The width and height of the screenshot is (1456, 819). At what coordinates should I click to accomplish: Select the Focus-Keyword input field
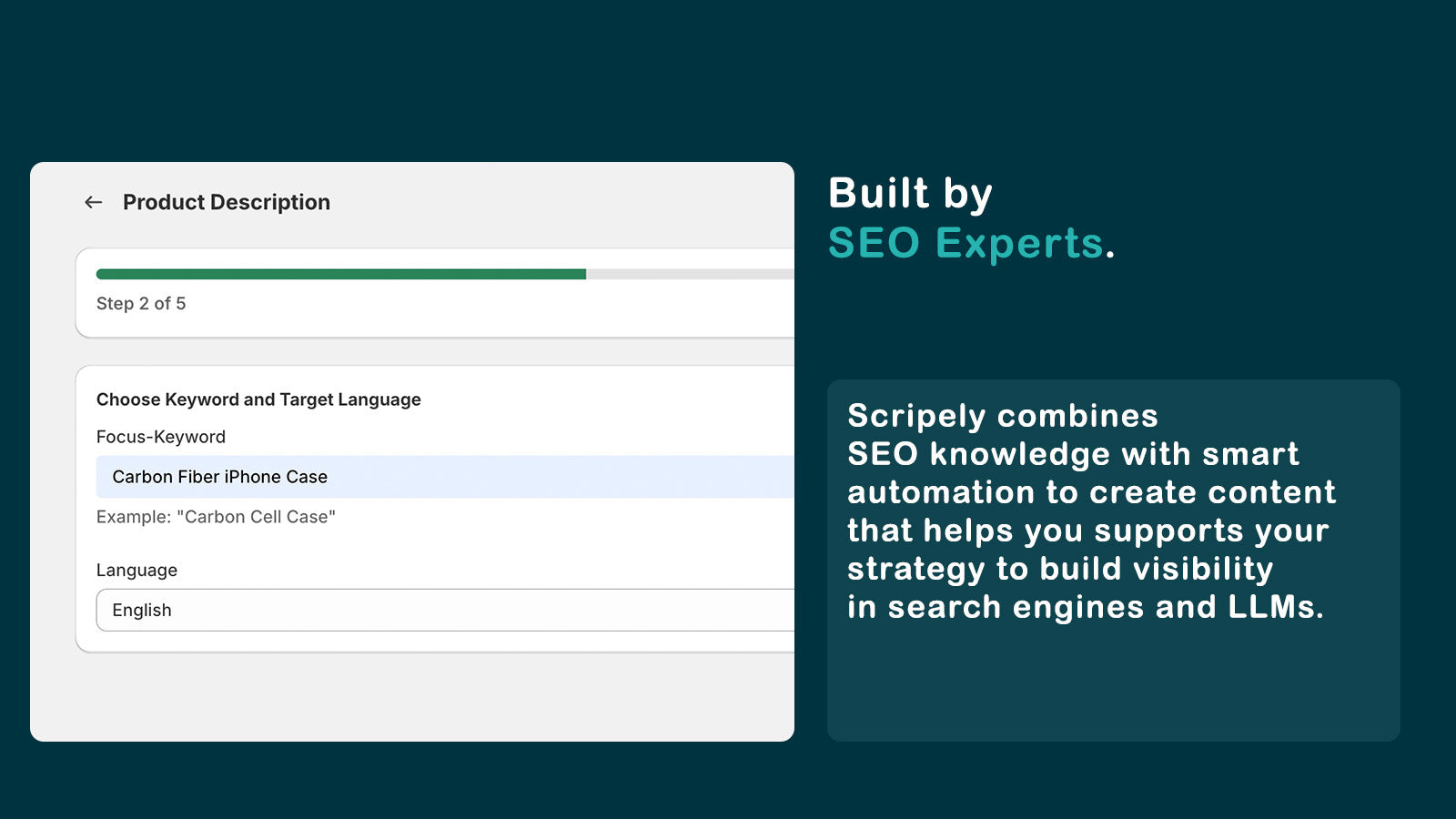[x=409, y=476]
